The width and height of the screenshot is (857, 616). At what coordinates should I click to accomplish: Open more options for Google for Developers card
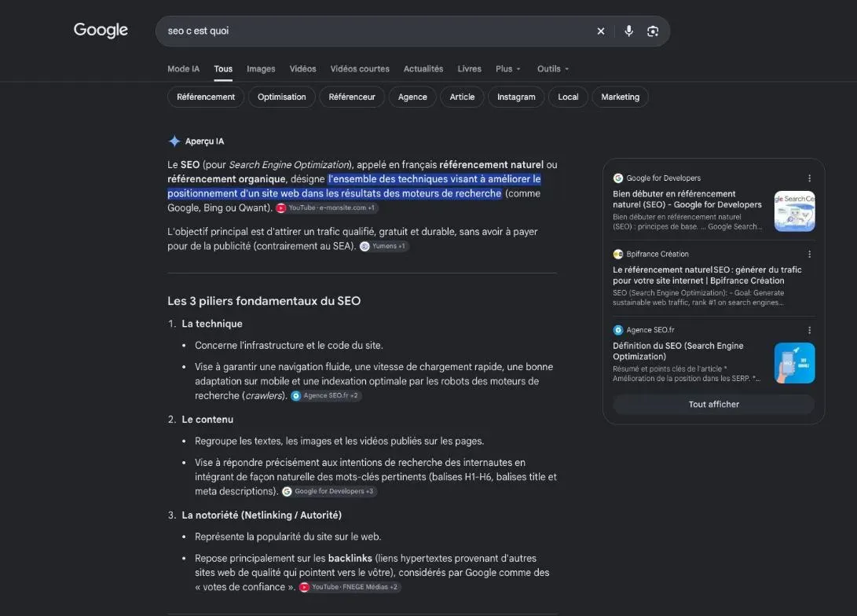point(809,178)
